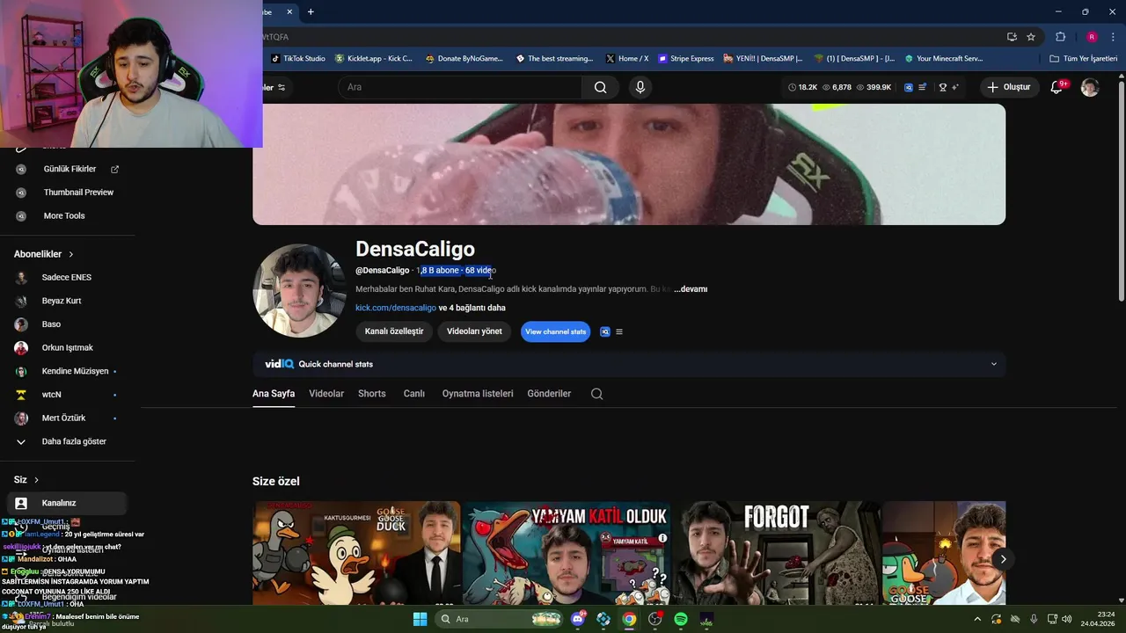This screenshot has width=1126, height=633.
Task: Expand the channel description with ...devamı
Action: (691, 289)
